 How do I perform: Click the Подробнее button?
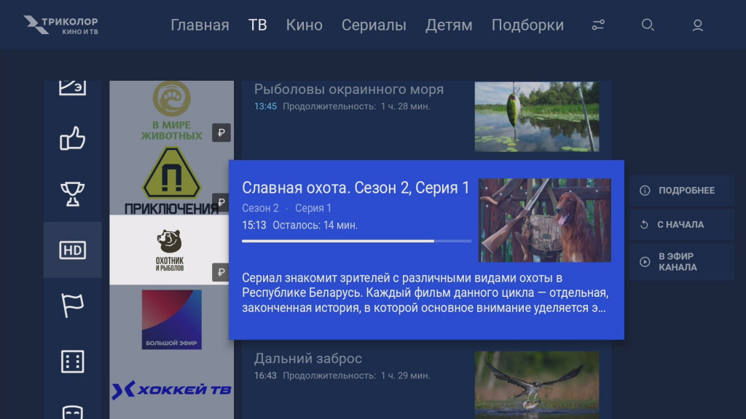pyautogui.click(x=682, y=191)
